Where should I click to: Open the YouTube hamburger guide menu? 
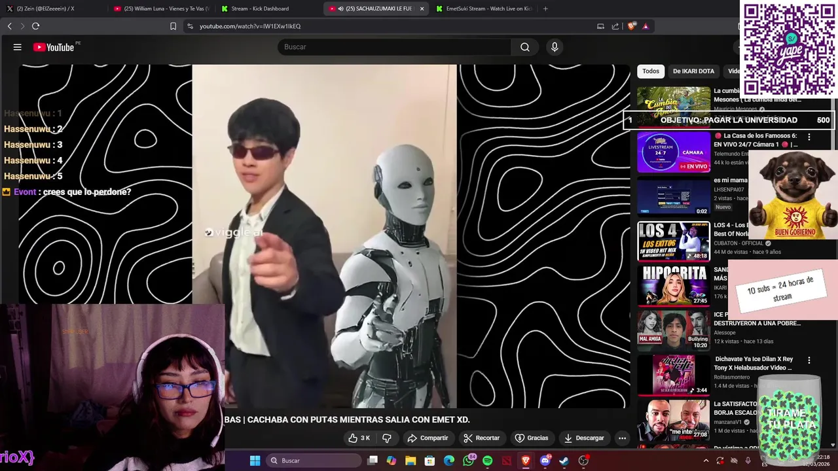tap(18, 47)
